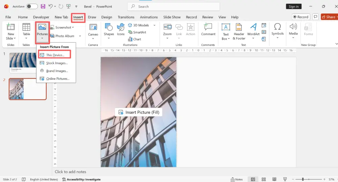Toggle the Notes pane

click(x=237, y=179)
